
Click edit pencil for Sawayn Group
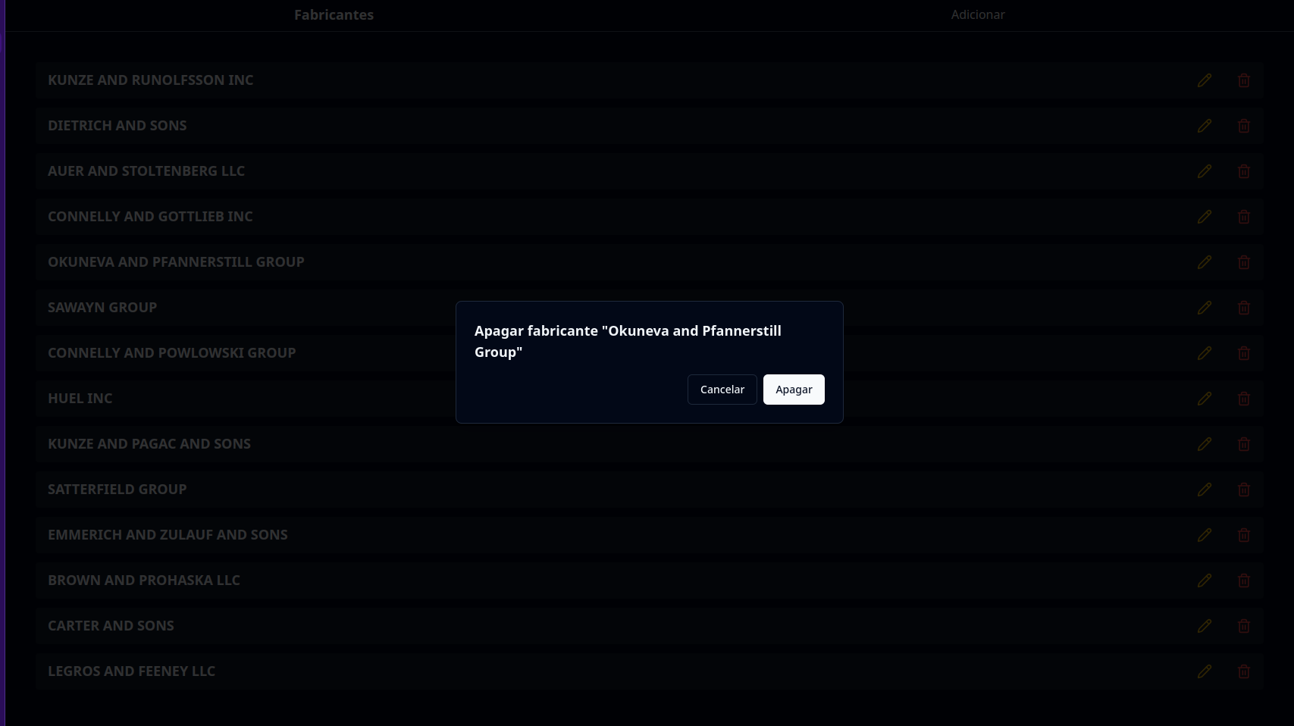click(1204, 308)
